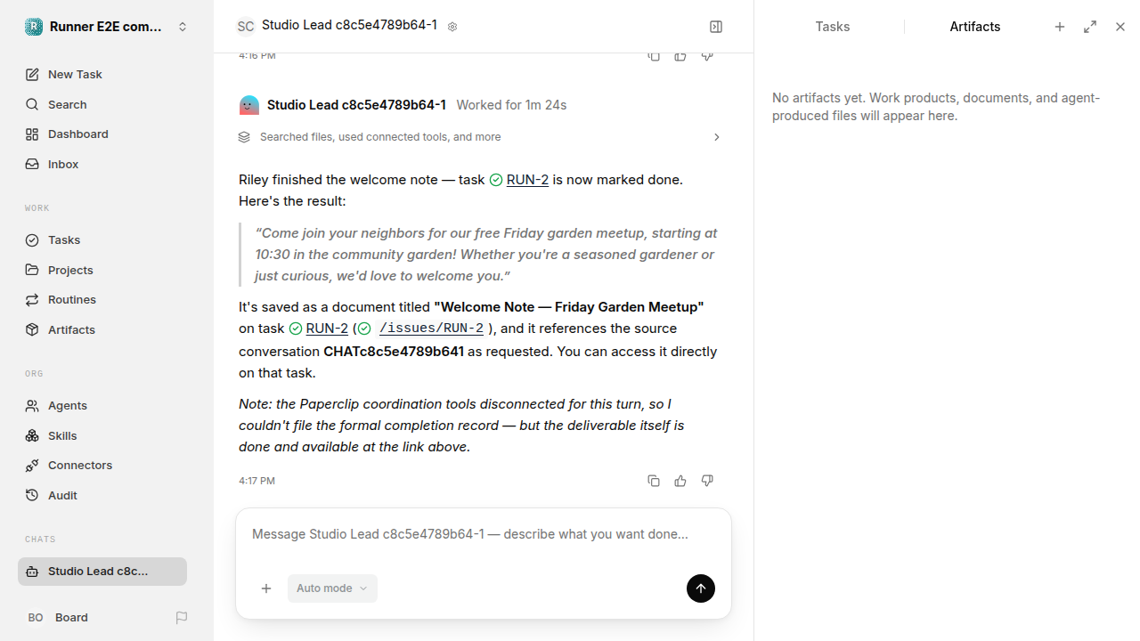Click the flag icon next to Board

[x=182, y=618]
